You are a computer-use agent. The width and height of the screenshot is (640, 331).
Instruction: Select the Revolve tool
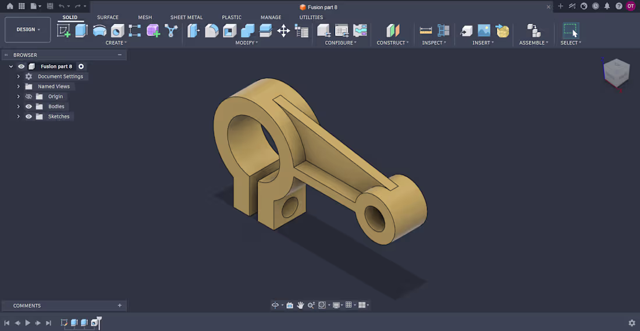click(99, 31)
